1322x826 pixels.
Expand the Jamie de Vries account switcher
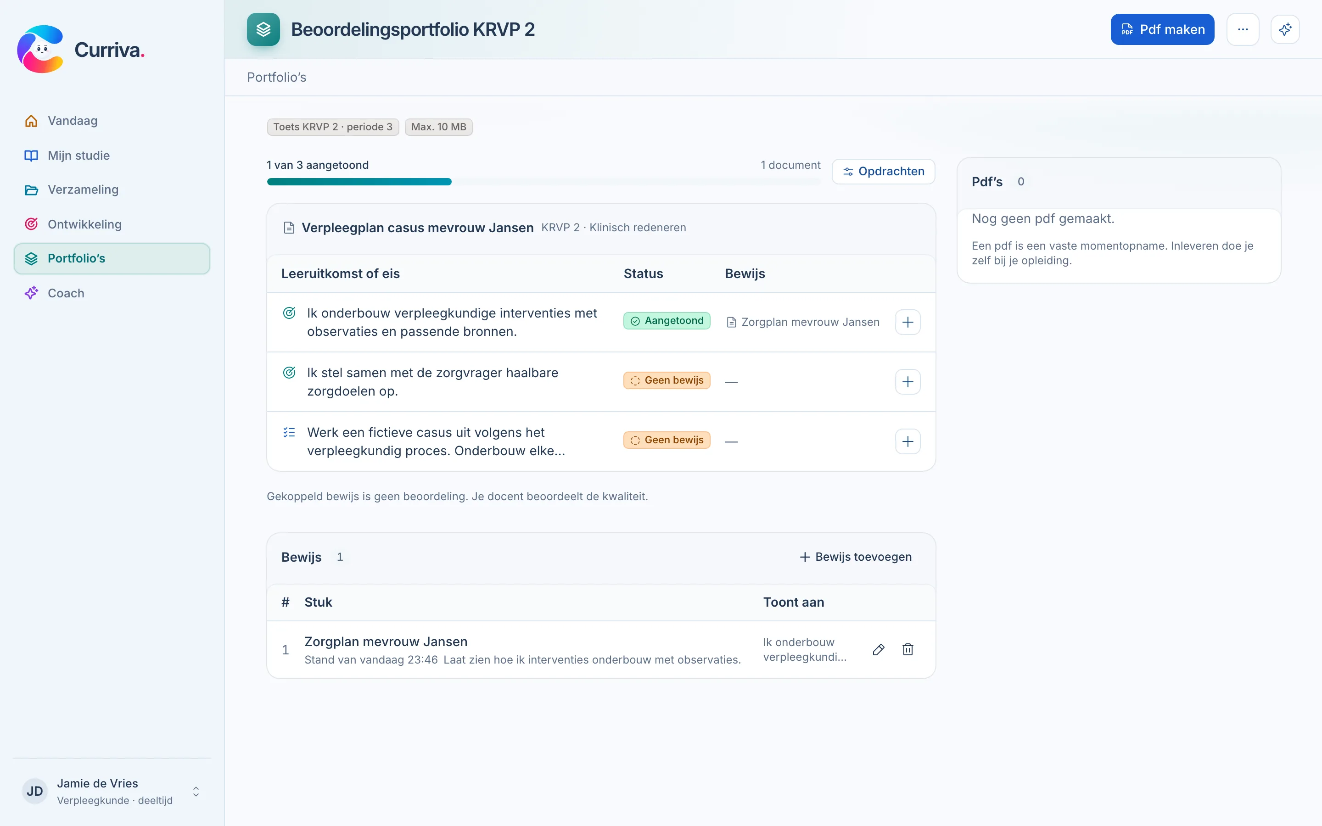click(196, 792)
